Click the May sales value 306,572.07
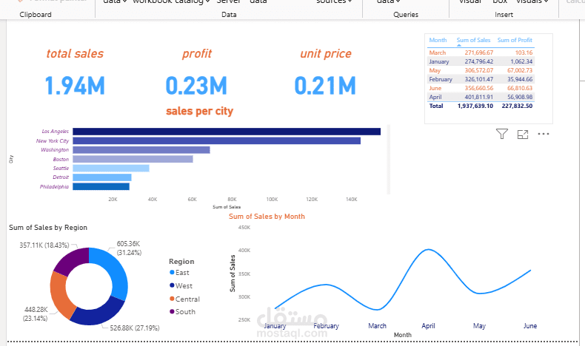This screenshot has width=585, height=346. tap(478, 70)
